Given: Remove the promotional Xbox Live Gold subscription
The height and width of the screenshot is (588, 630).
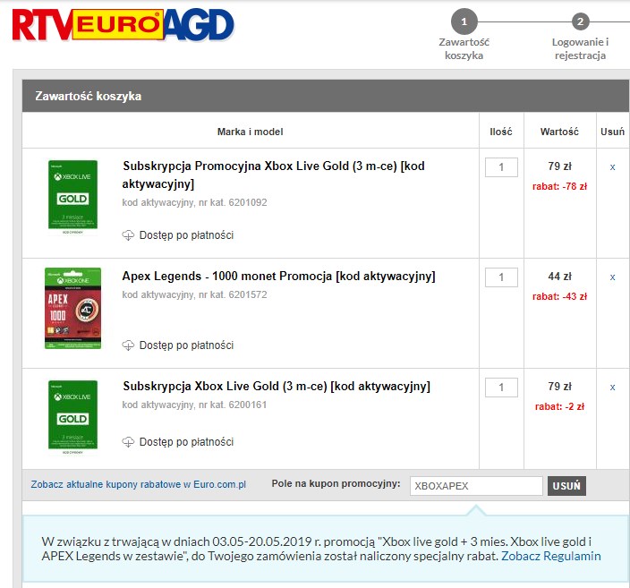Looking at the screenshot, I should [x=612, y=167].
